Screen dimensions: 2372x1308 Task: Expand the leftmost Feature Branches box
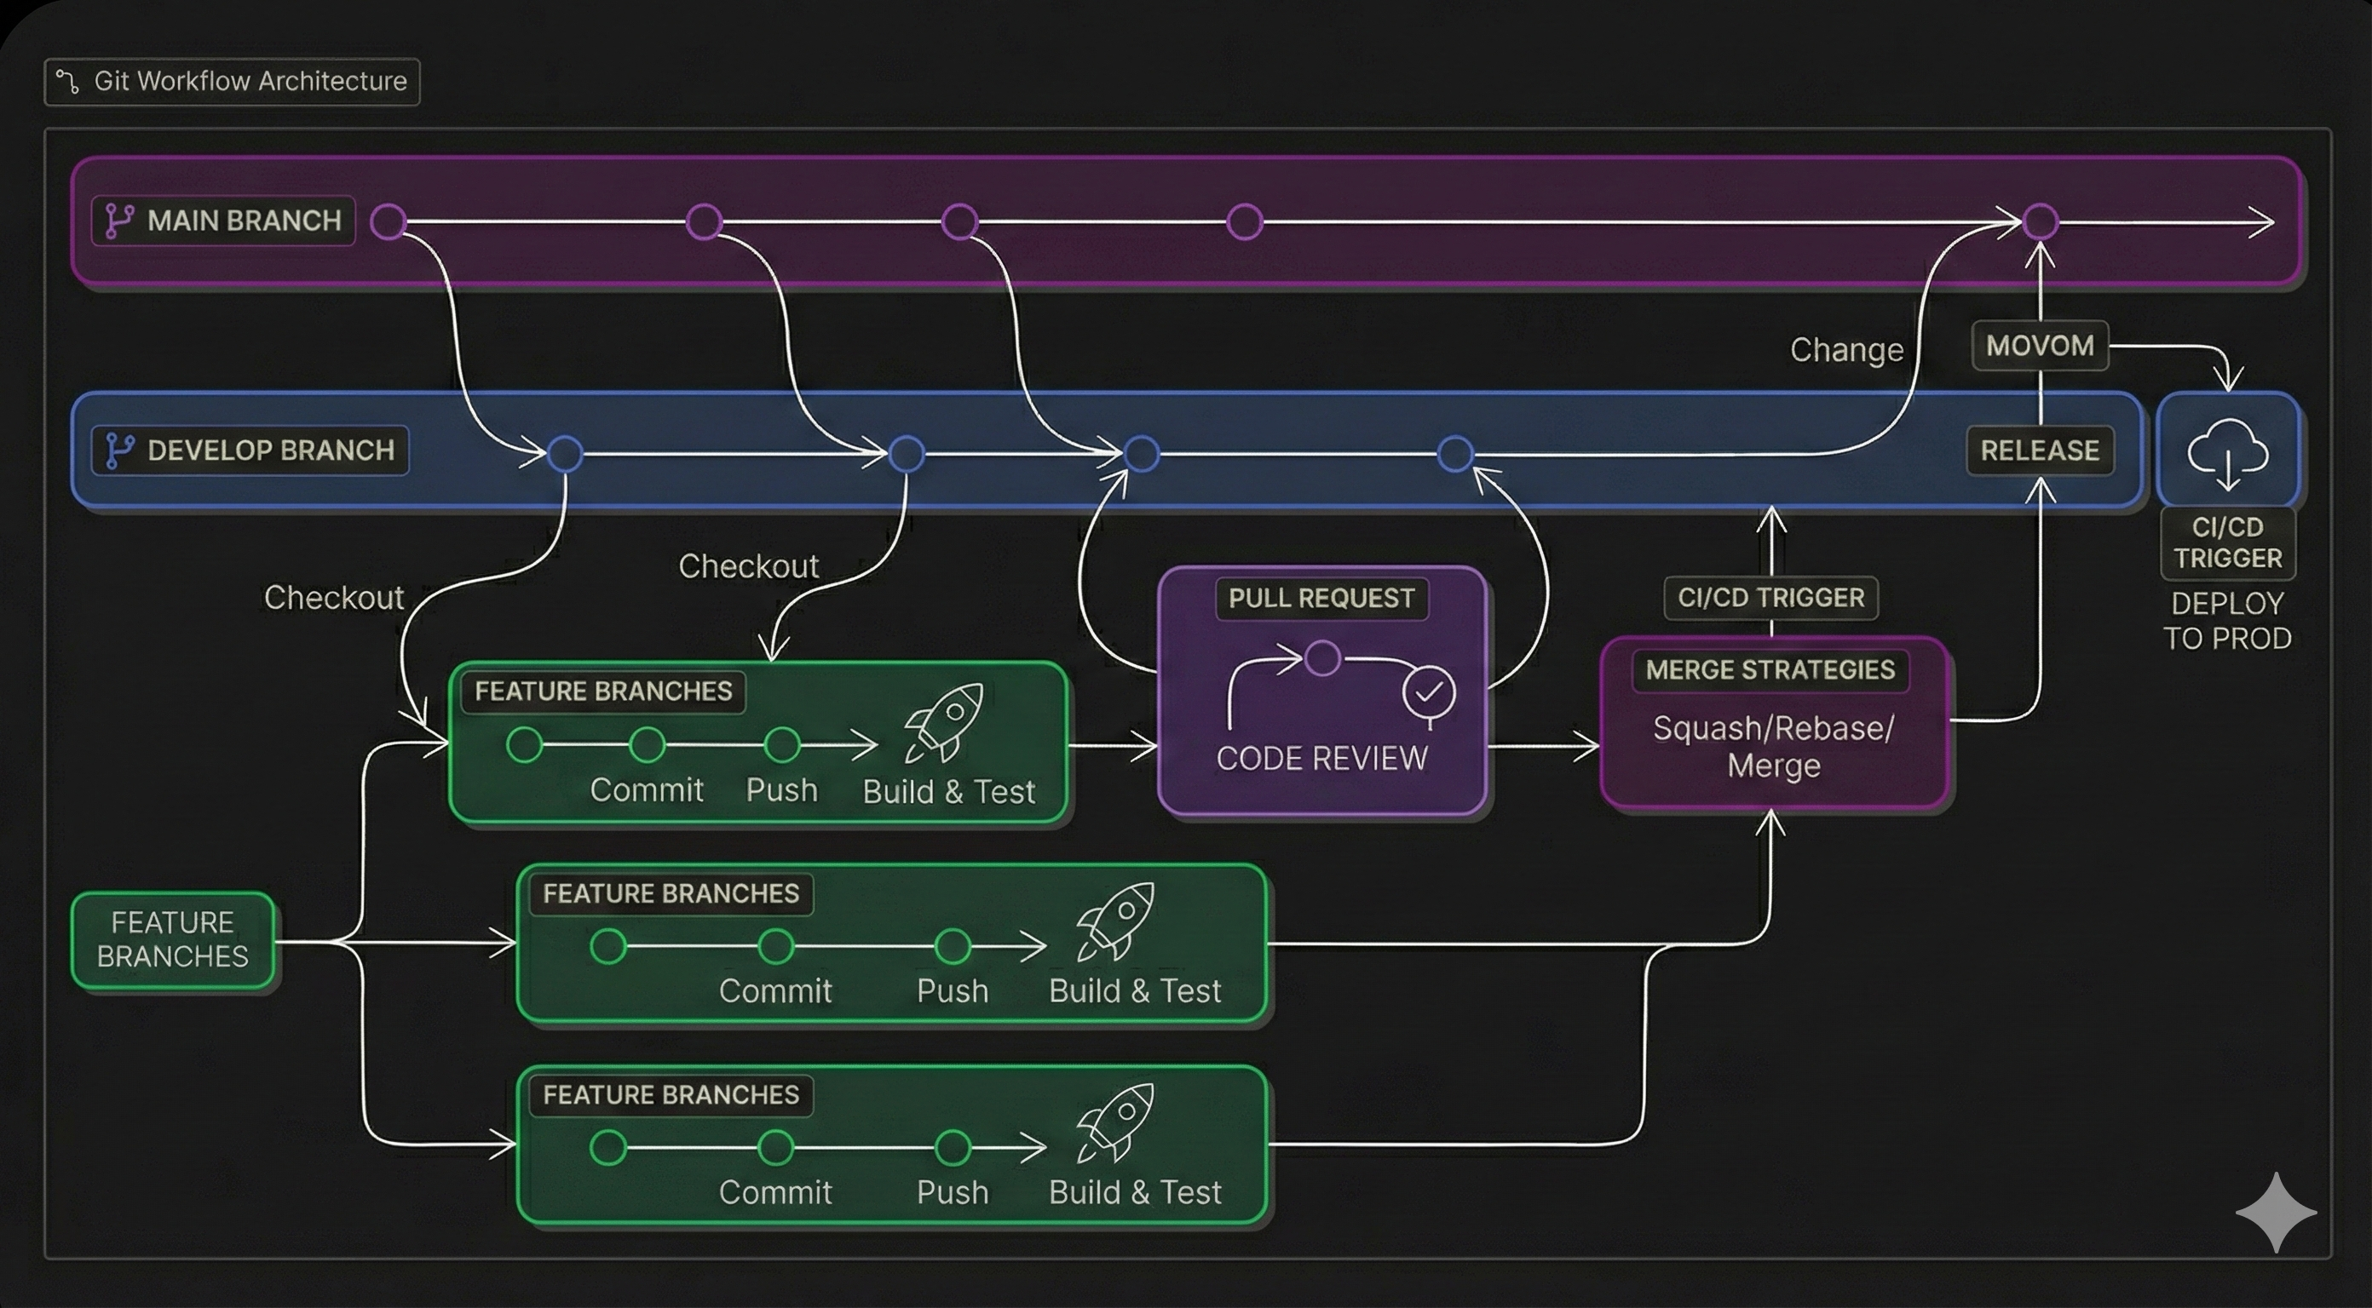point(172,939)
